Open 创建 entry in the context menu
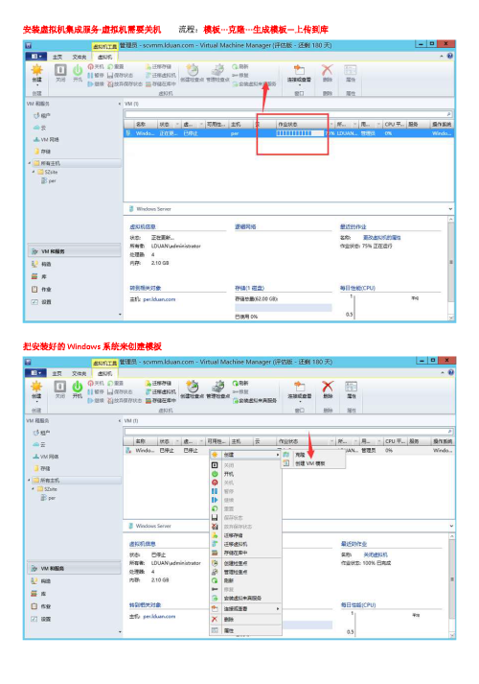This screenshot has height=684, width=479. click(x=245, y=455)
